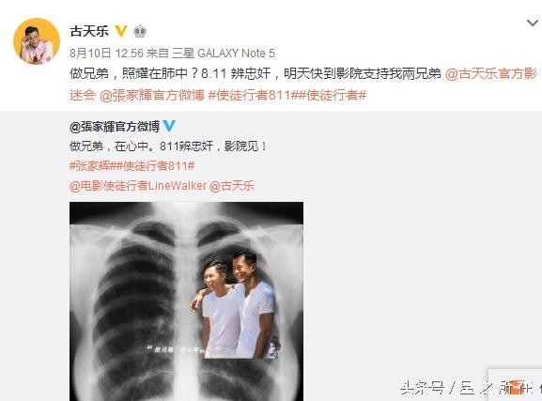Open the @古天乐 mention in repost

(x=232, y=186)
